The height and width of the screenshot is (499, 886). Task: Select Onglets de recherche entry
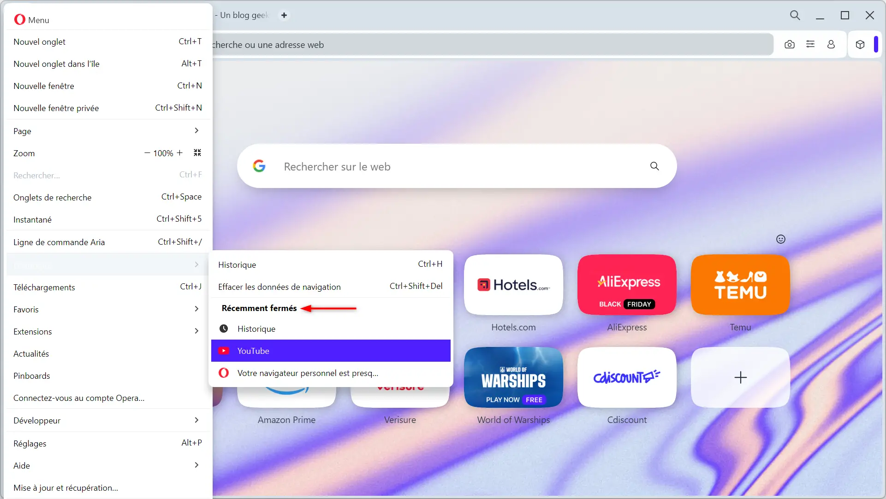108,197
